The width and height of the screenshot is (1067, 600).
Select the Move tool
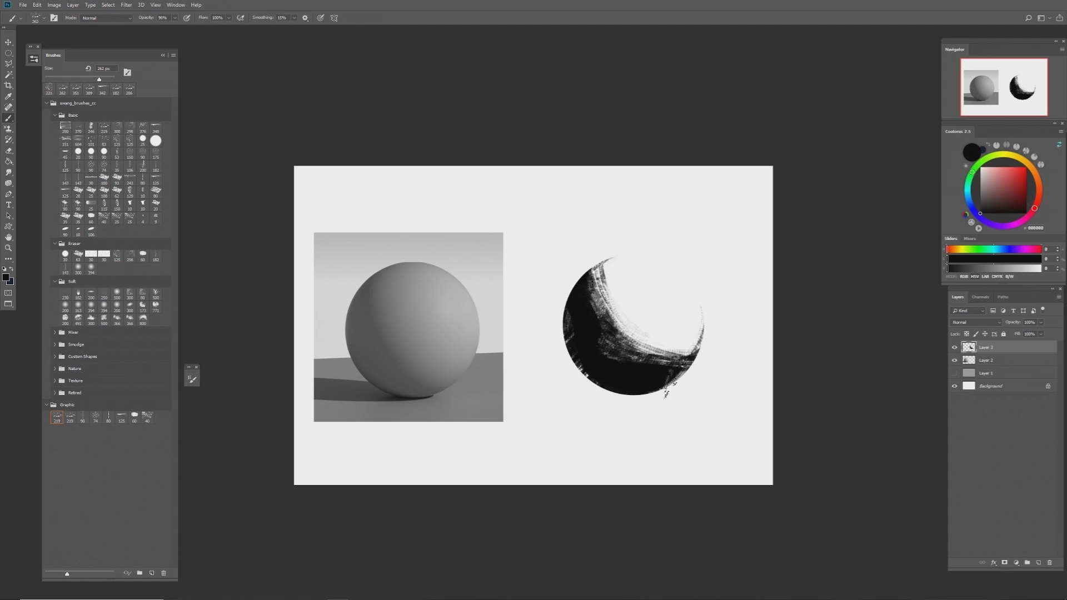click(8, 42)
